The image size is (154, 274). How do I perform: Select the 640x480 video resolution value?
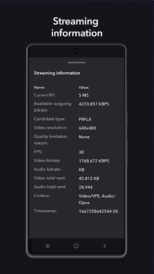point(88,128)
